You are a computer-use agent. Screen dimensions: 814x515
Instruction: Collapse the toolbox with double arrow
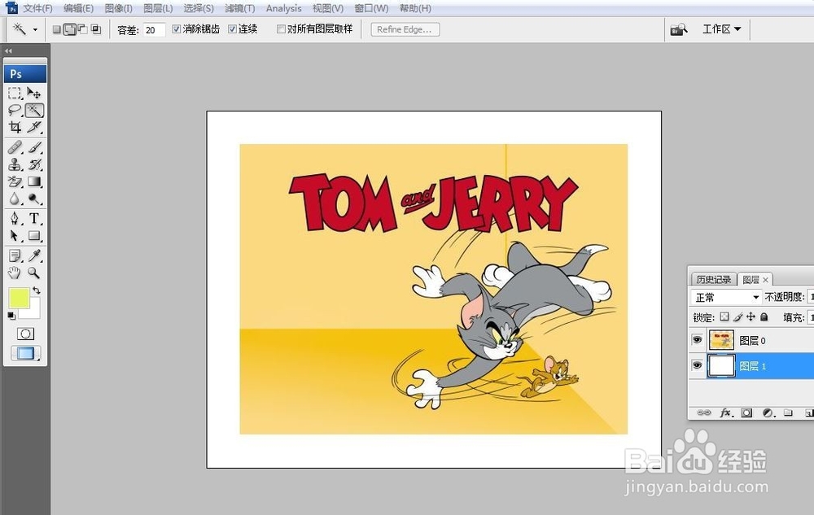(8, 50)
